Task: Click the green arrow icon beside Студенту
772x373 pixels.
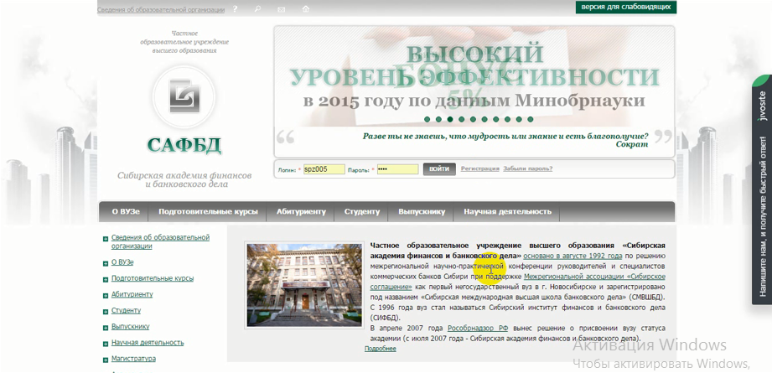Action: (106, 311)
